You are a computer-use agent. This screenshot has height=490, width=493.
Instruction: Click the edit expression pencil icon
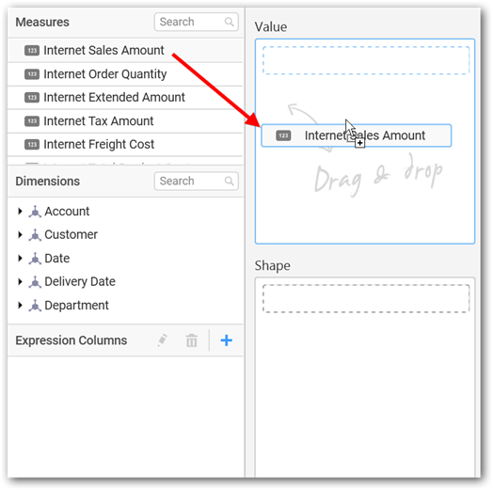[x=162, y=340]
